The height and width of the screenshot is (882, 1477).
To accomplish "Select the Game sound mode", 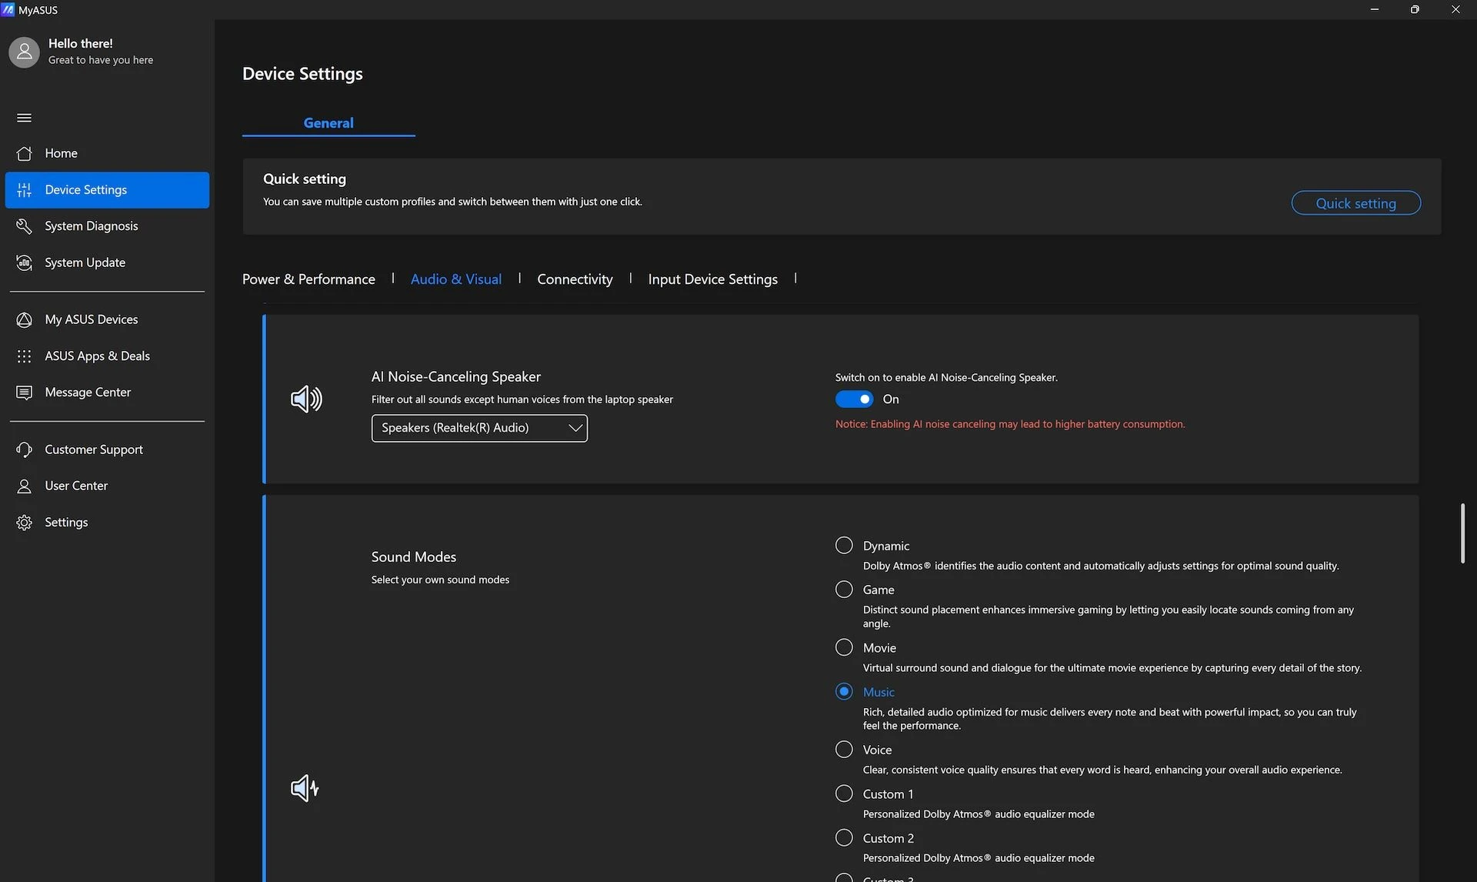I will point(844,590).
